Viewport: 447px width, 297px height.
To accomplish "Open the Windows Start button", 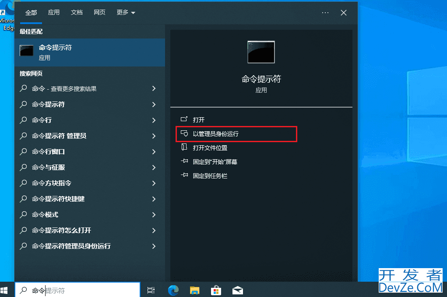I will click(4, 290).
